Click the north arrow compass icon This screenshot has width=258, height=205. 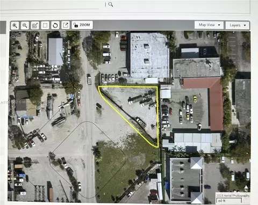(246, 188)
